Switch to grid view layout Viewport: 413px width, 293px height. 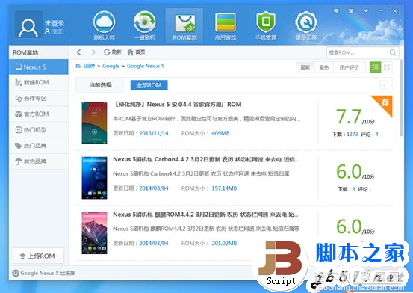[387, 67]
